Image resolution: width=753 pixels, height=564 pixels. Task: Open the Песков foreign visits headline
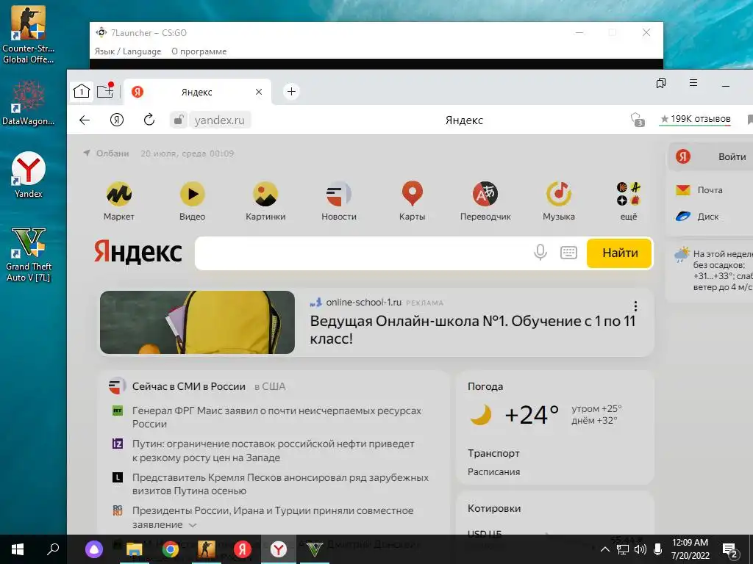coord(280,485)
